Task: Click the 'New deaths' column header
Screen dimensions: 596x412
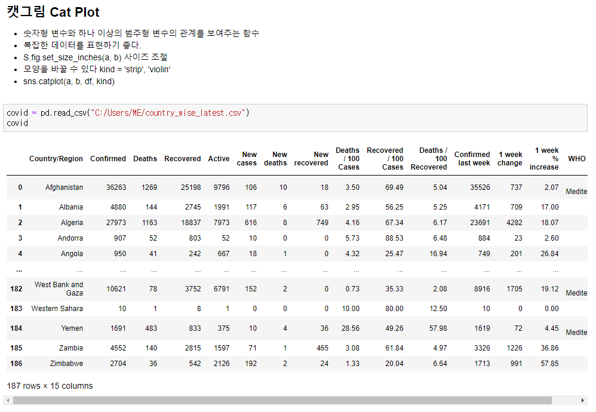Action: [275, 158]
